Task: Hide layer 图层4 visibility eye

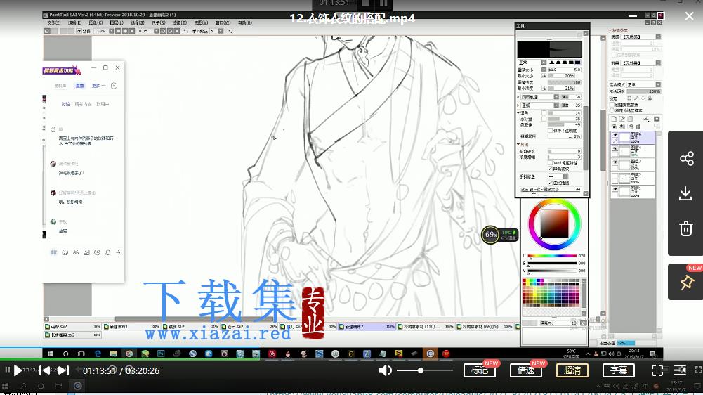Action: pyautogui.click(x=615, y=148)
